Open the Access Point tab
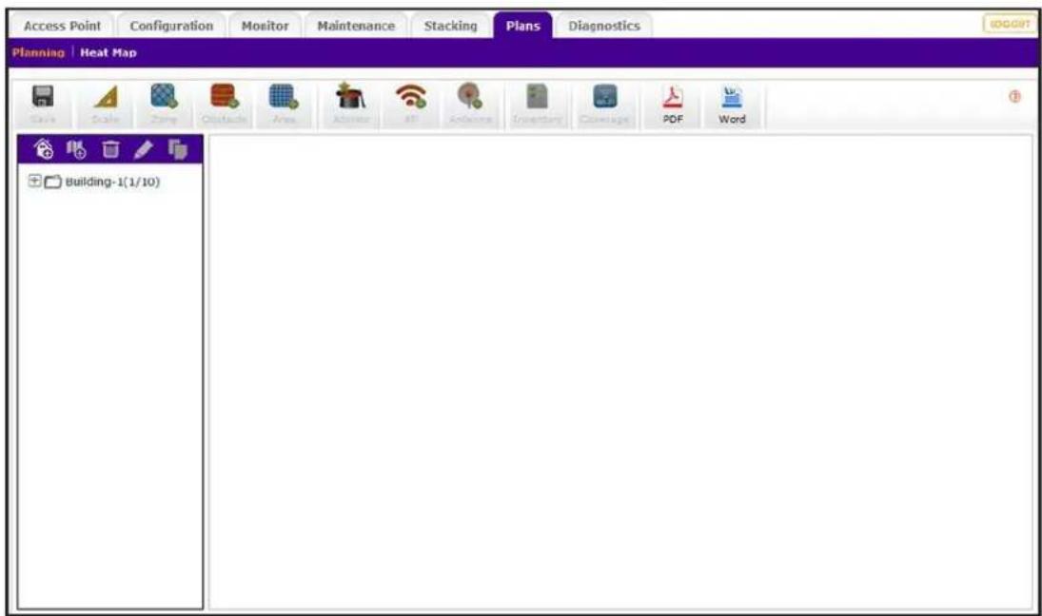1042x616 pixels. pyautogui.click(x=63, y=26)
